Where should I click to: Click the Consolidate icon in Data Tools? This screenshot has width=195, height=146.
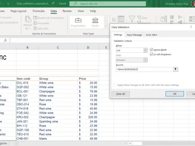pos(180,17)
